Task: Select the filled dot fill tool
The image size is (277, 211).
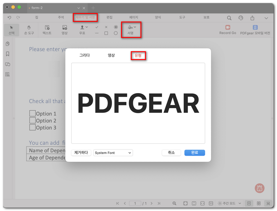Action: click(x=116, y=27)
